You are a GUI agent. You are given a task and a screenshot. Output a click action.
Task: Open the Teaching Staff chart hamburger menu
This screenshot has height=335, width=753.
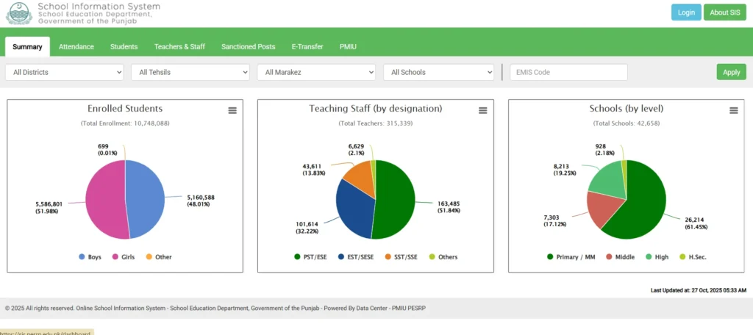click(x=483, y=110)
